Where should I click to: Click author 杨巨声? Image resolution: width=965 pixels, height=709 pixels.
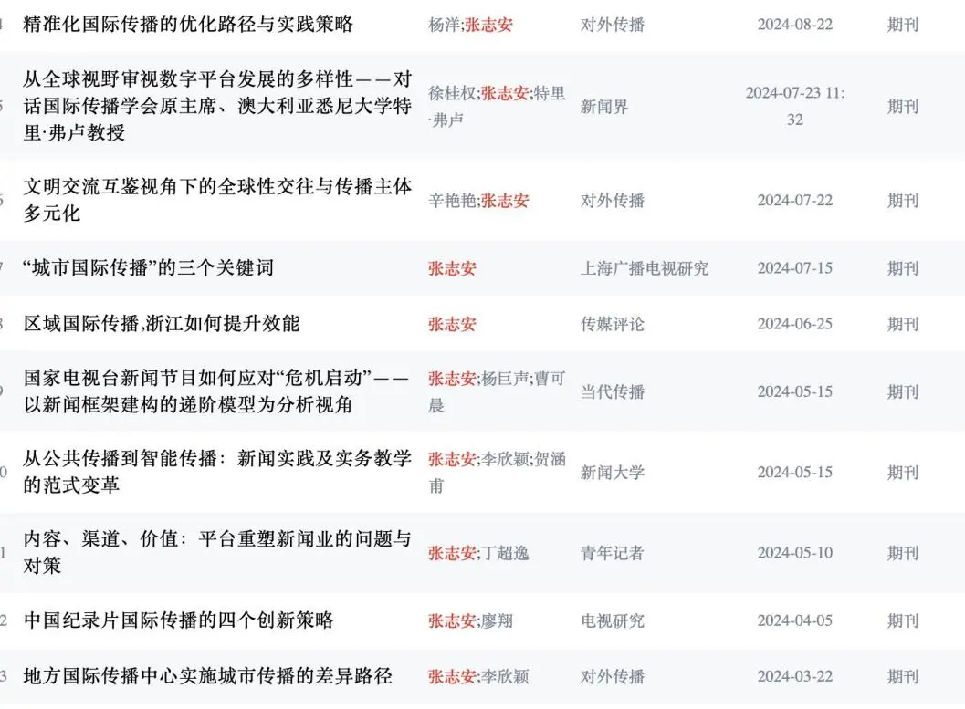click(x=505, y=378)
